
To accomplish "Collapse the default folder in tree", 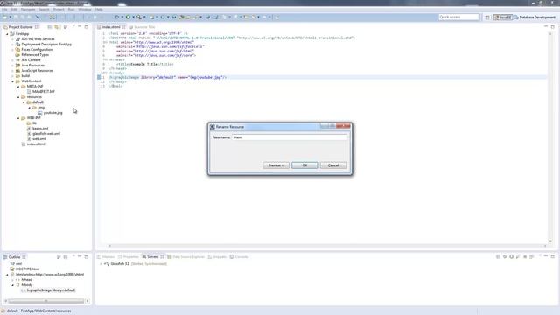I will pyautogui.click(x=24, y=102).
